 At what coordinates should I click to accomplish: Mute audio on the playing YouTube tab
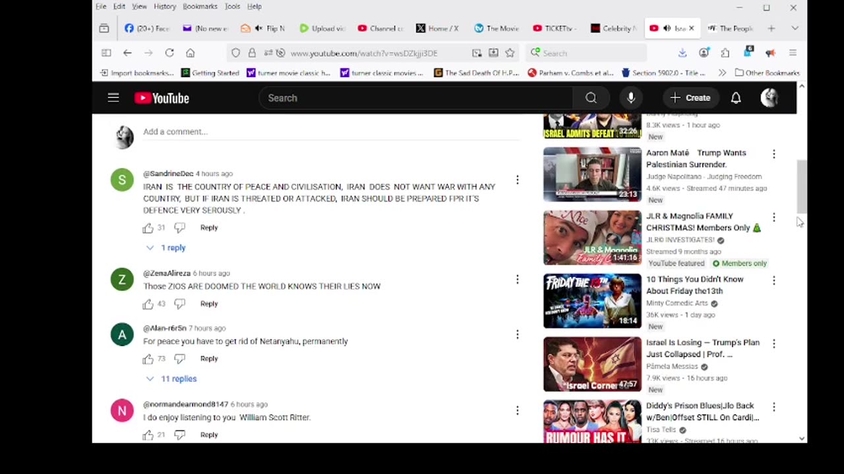click(x=667, y=28)
